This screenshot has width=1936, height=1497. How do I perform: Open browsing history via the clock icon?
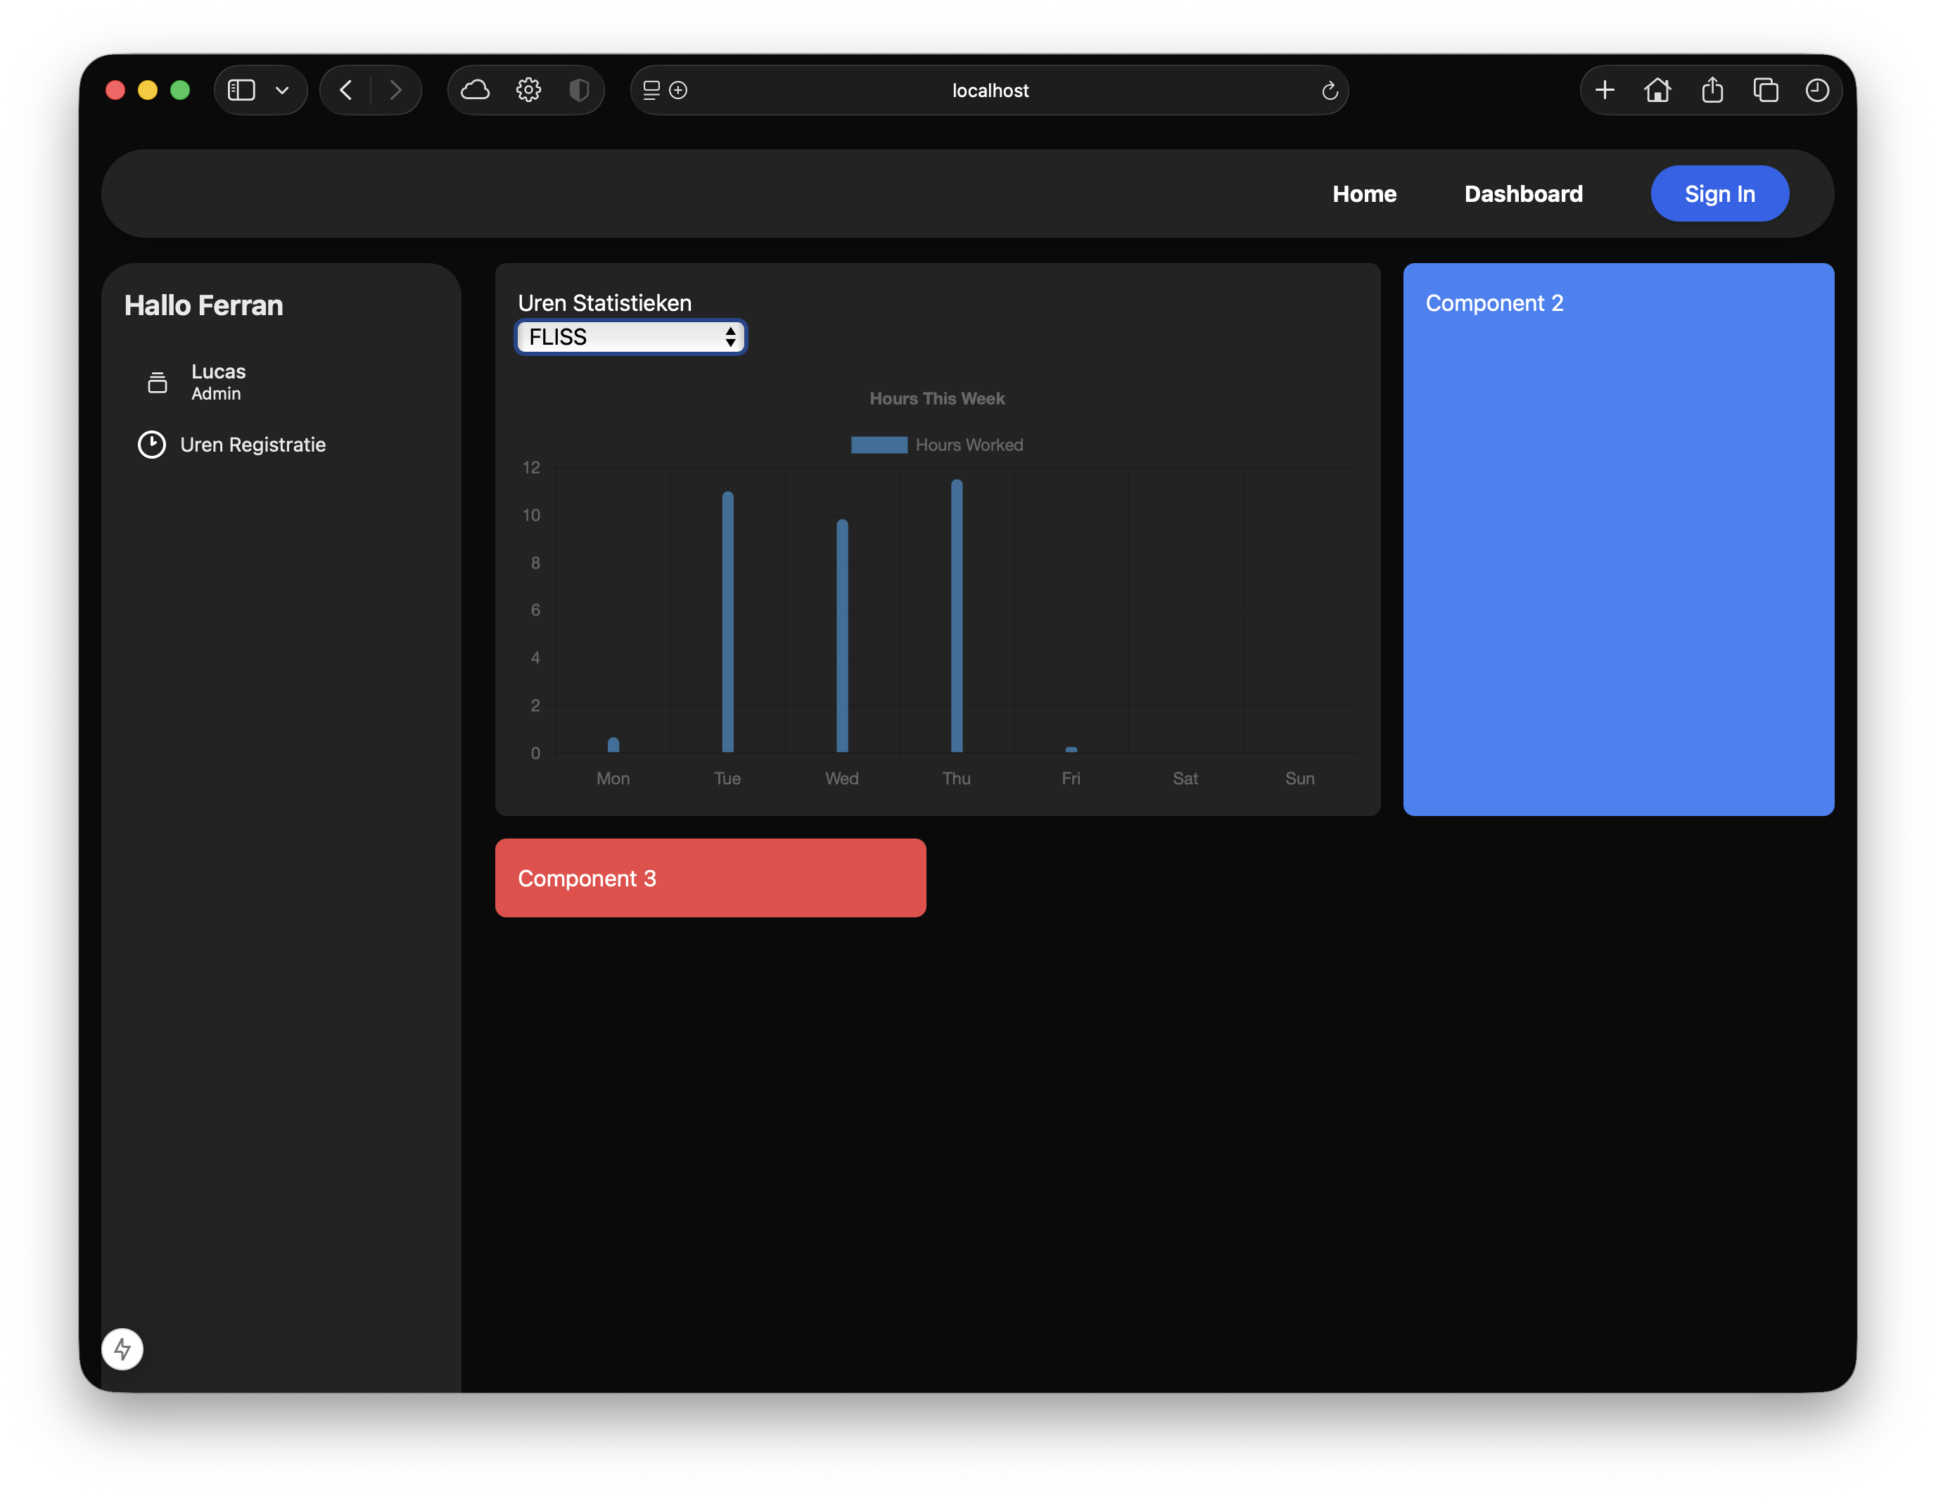pyautogui.click(x=1817, y=89)
